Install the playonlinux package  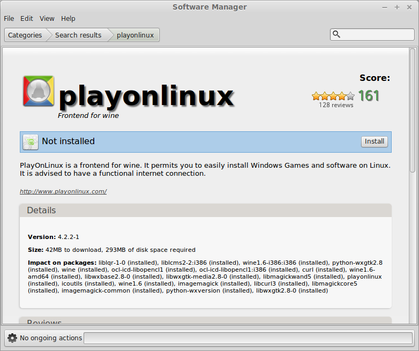(x=375, y=141)
